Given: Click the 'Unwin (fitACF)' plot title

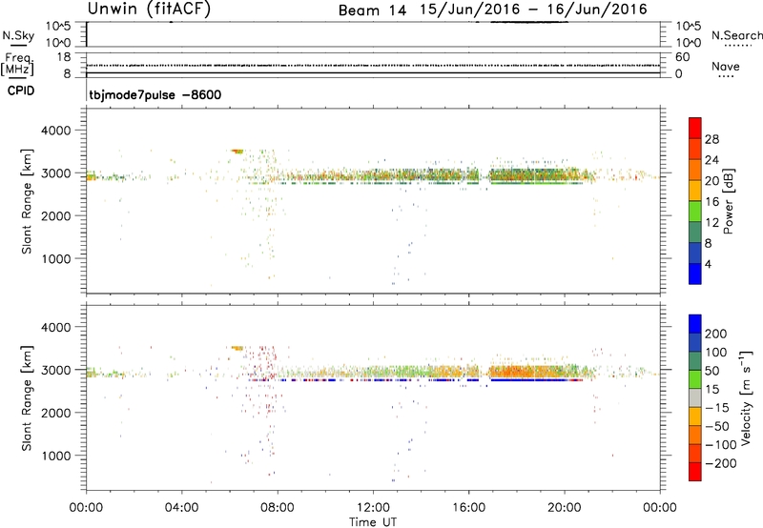Looking at the screenshot, I should pyautogui.click(x=149, y=9).
